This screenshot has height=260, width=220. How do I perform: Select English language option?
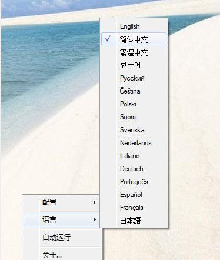point(134,26)
